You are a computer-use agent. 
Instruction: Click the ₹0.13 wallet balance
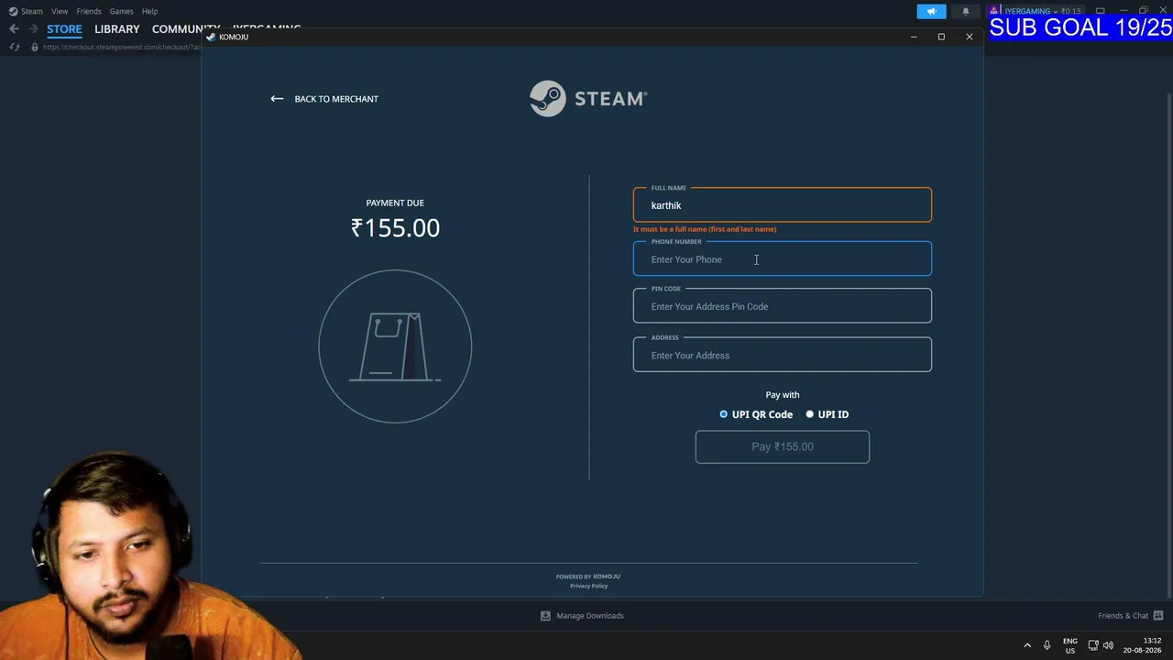(1070, 11)
